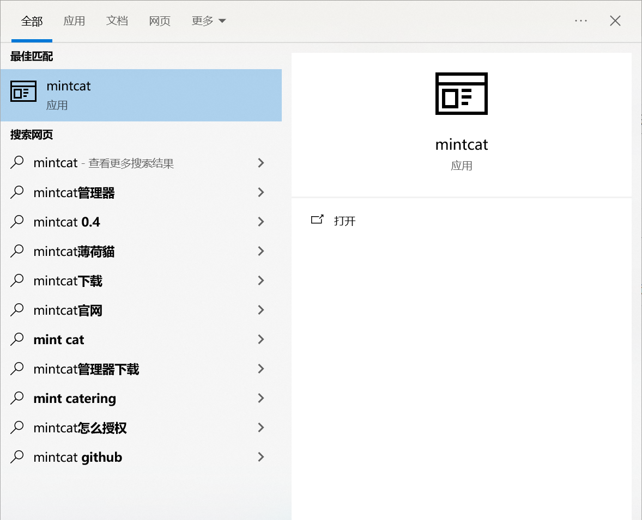
Task: Click search icon beside 'mintcat管理器下载'
Action: (17, 369)
